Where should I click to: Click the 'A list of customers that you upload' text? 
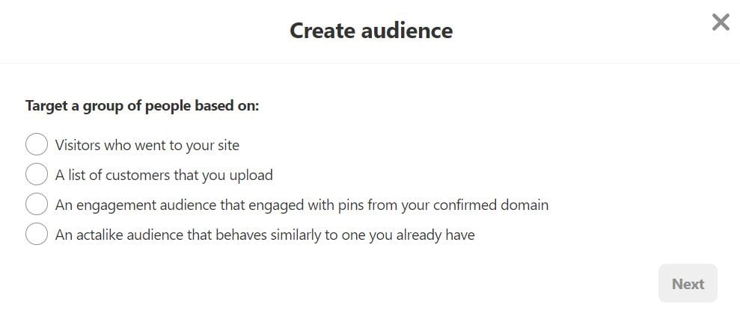tap(164, 175)
